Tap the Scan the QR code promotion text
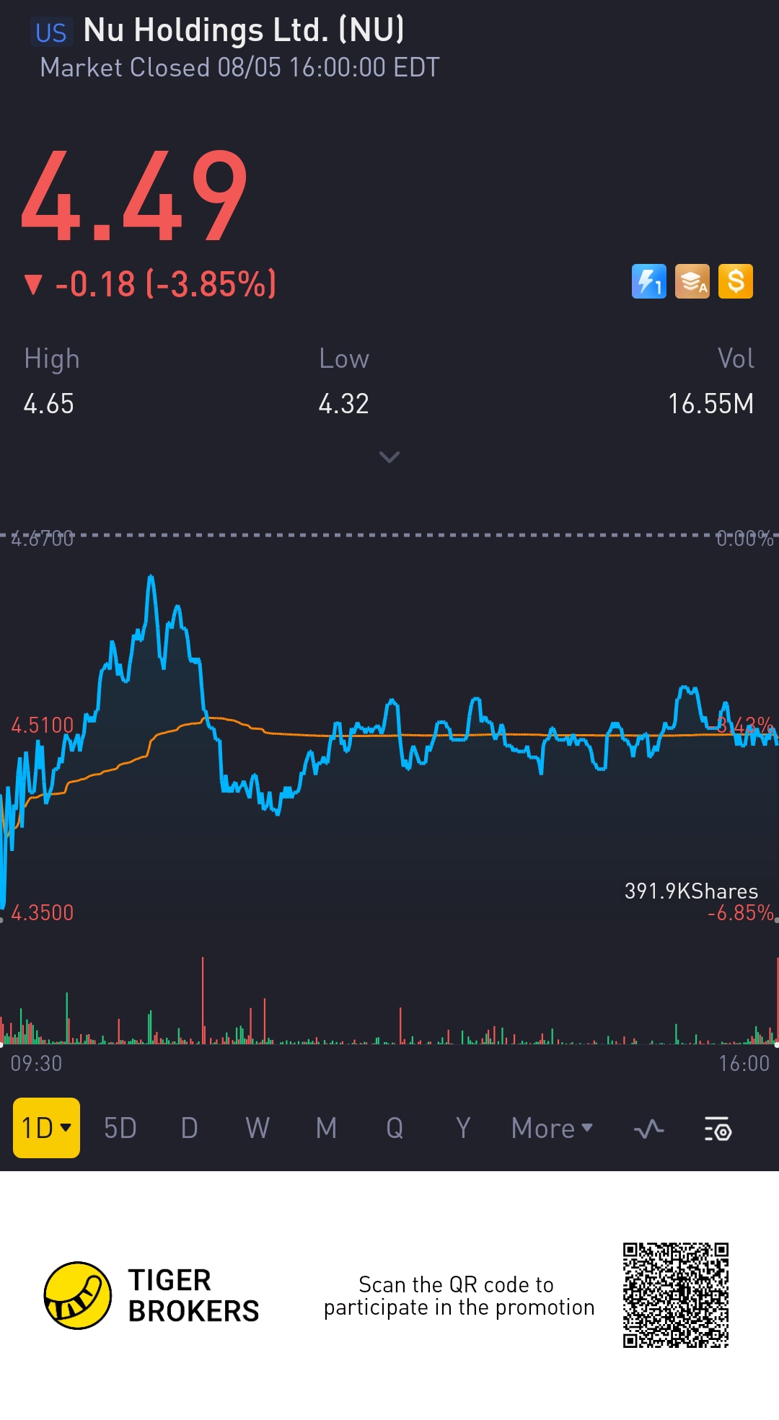779x1420 pixels. pyautogui.click(x=459, y=1296)
